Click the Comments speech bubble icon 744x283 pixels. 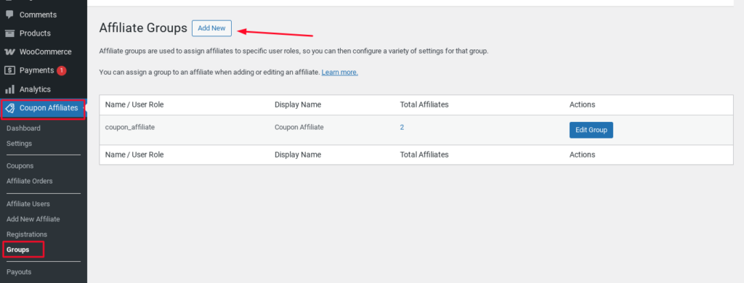[9, 15]
